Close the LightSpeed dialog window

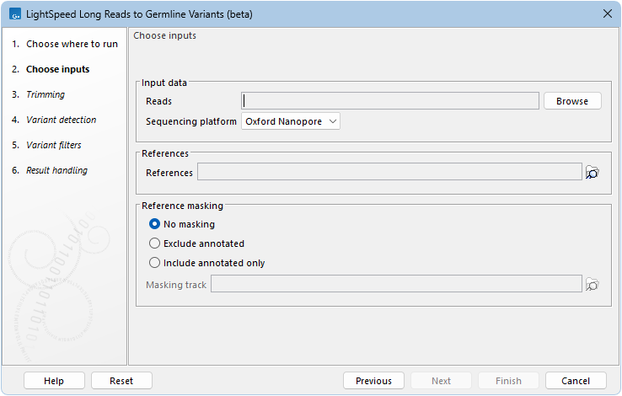tap(608, 13)
